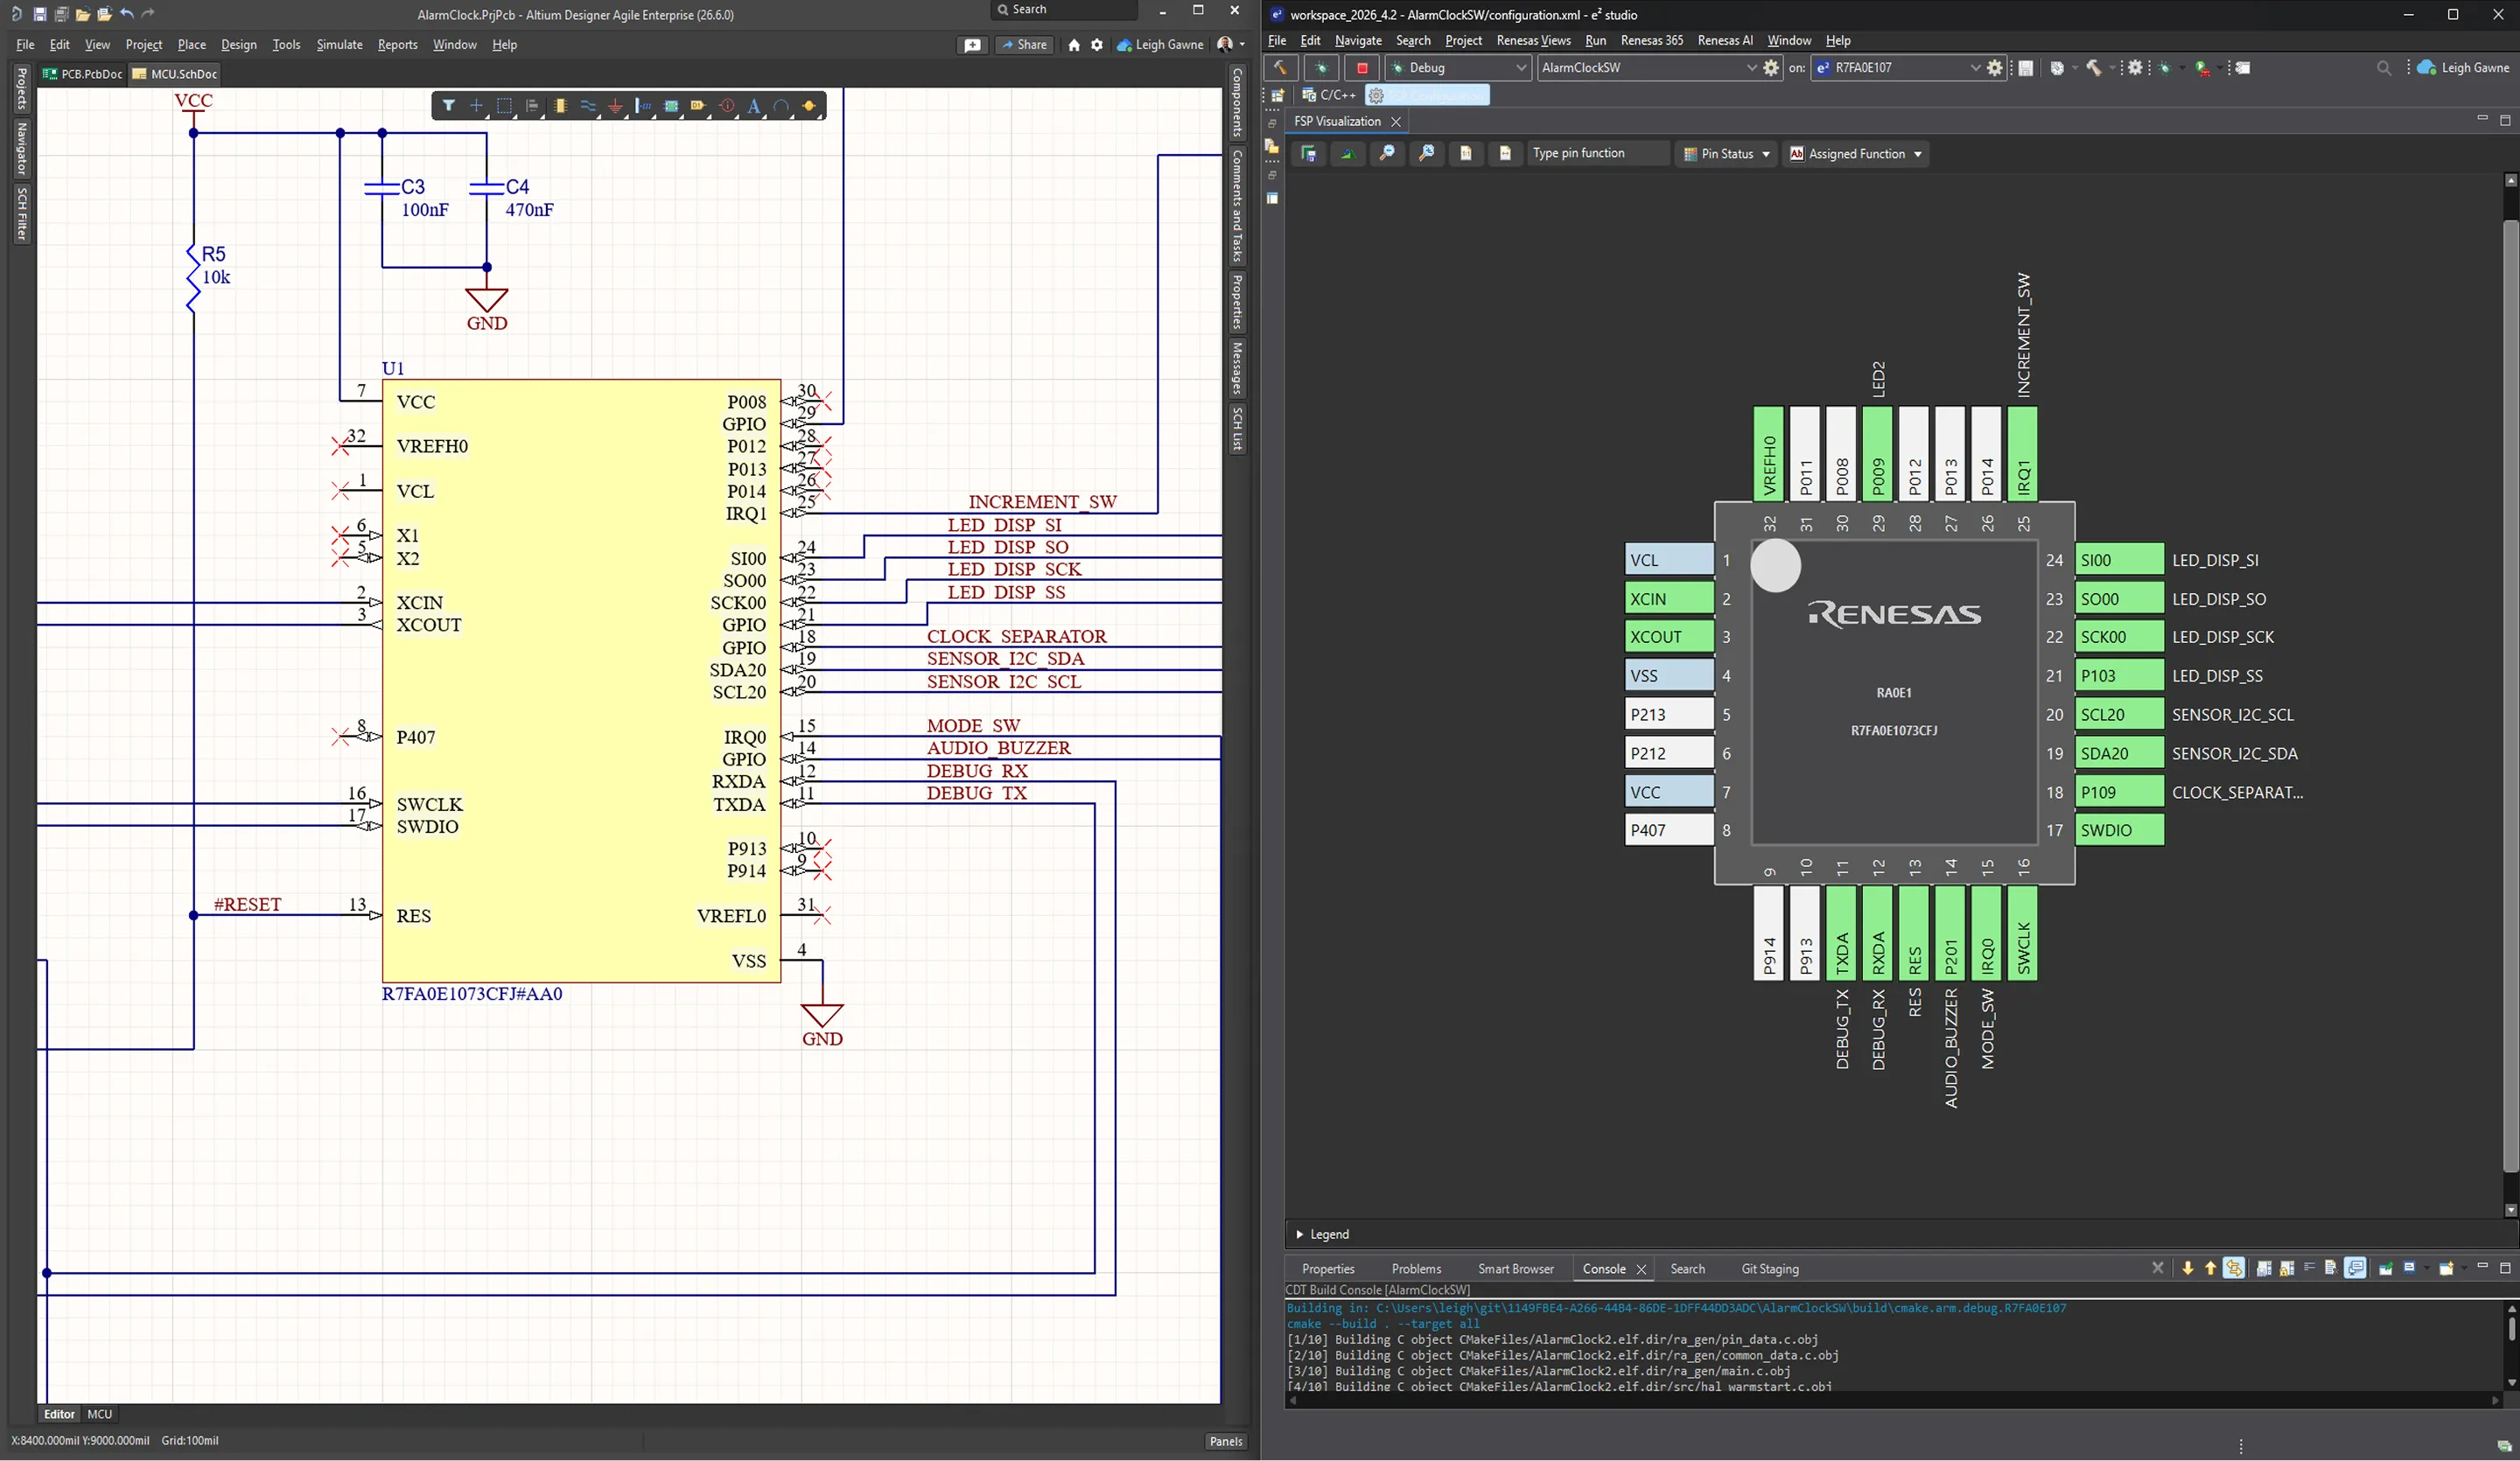This screenshot has width=2520, height=1461.
Task: Click the Share button in Altium
Action: pyautogui.click(x=1024, y=45)
